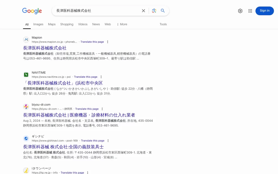Click the Google logo
Image resolution: width=278 pixels, height=174 pixels.
(x=32, y=11)
